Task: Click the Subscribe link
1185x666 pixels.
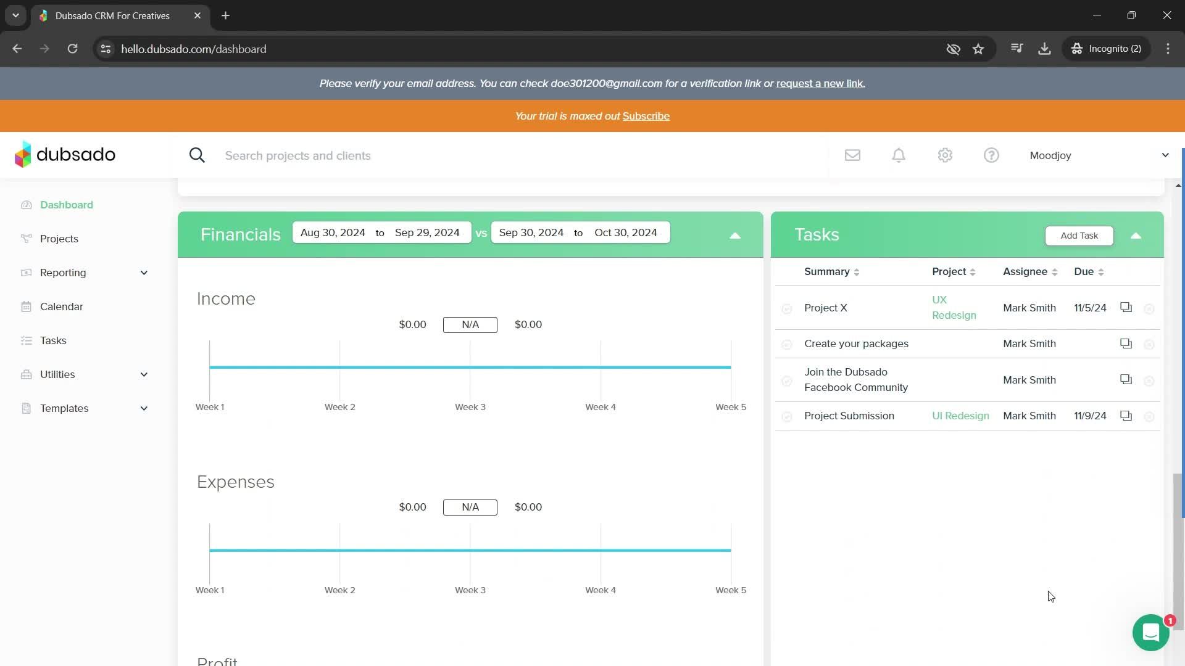Action: (x=646, y=116)
